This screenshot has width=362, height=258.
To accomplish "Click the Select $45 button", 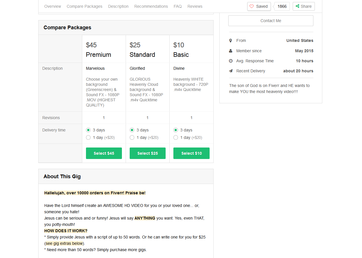I will coord(104,153).
